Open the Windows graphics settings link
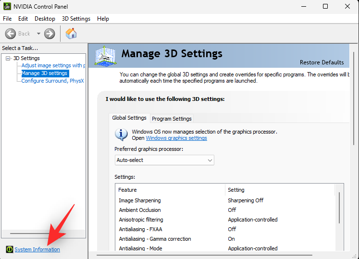 tap(176, 138)
